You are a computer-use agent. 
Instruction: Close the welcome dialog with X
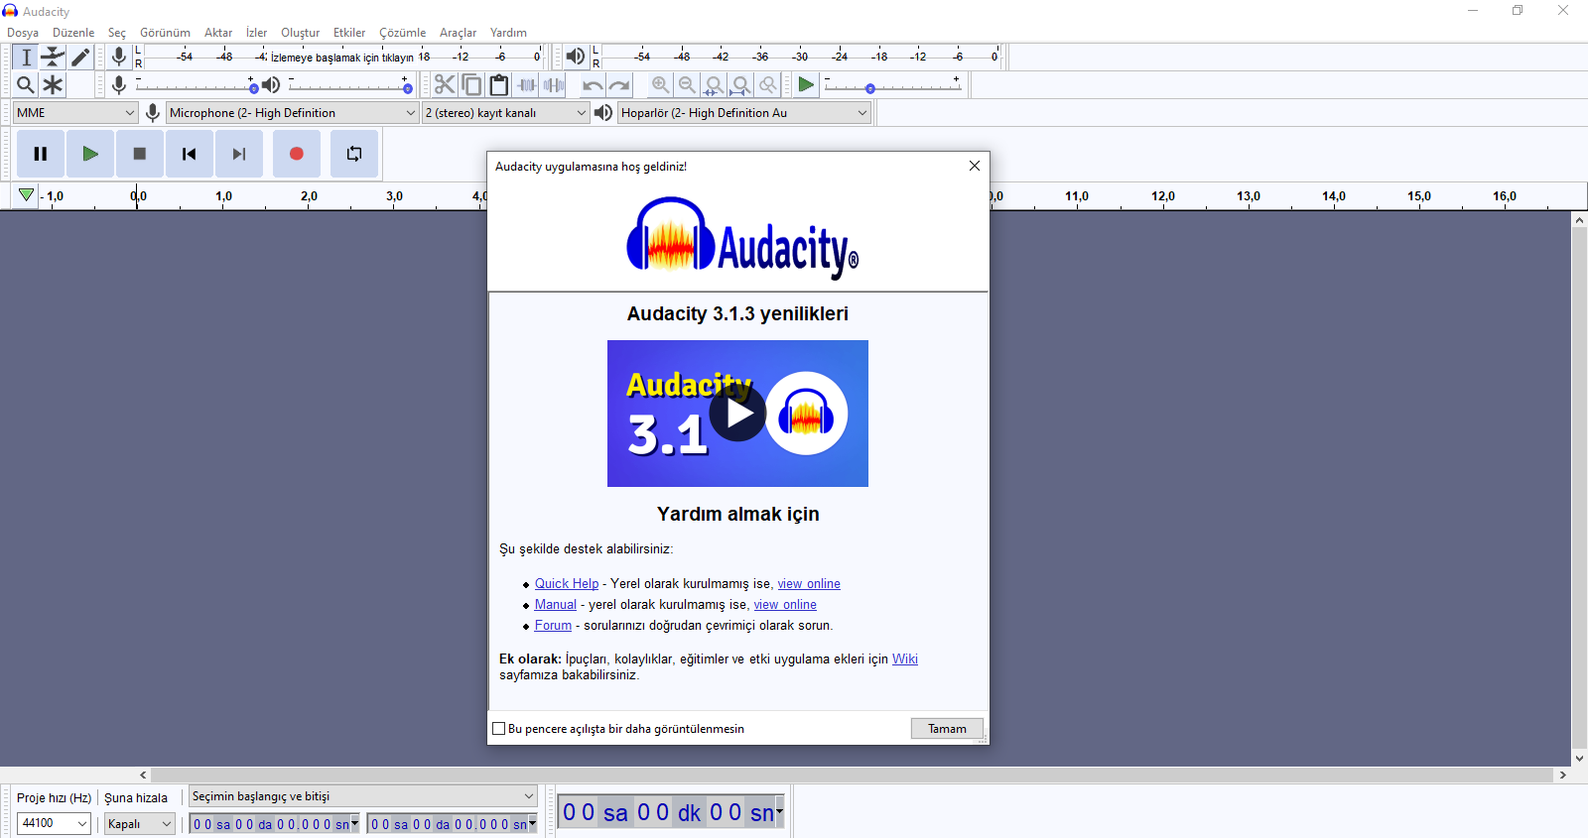pyautogui.click(x=975, y=166)
